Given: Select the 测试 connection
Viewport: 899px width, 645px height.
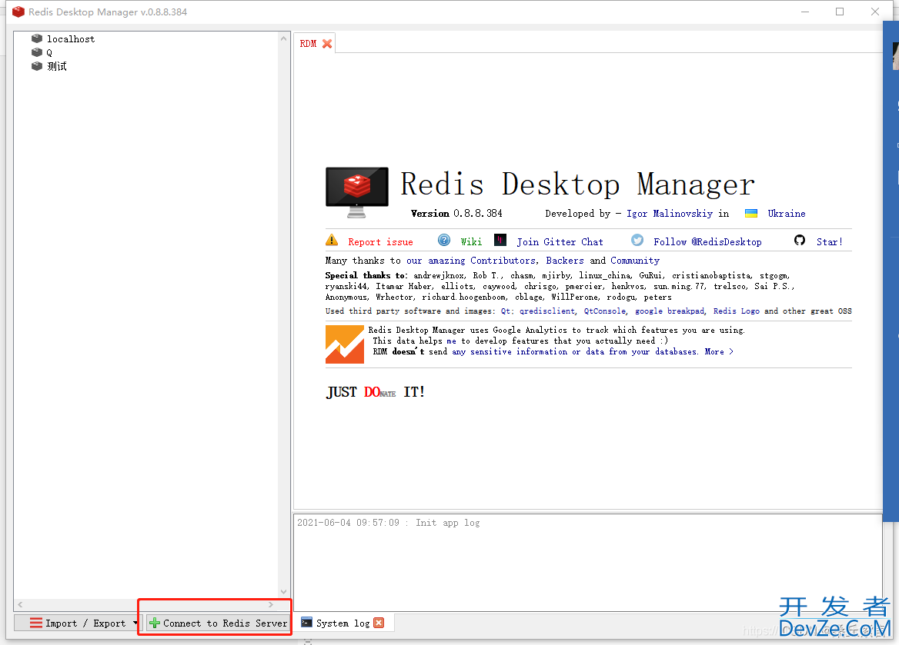Looking at the screenshot, I should tap(57, 66).
